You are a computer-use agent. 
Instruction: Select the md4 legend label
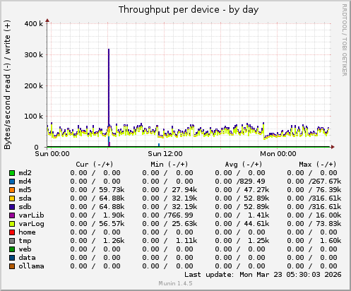(x=25, y=182)
